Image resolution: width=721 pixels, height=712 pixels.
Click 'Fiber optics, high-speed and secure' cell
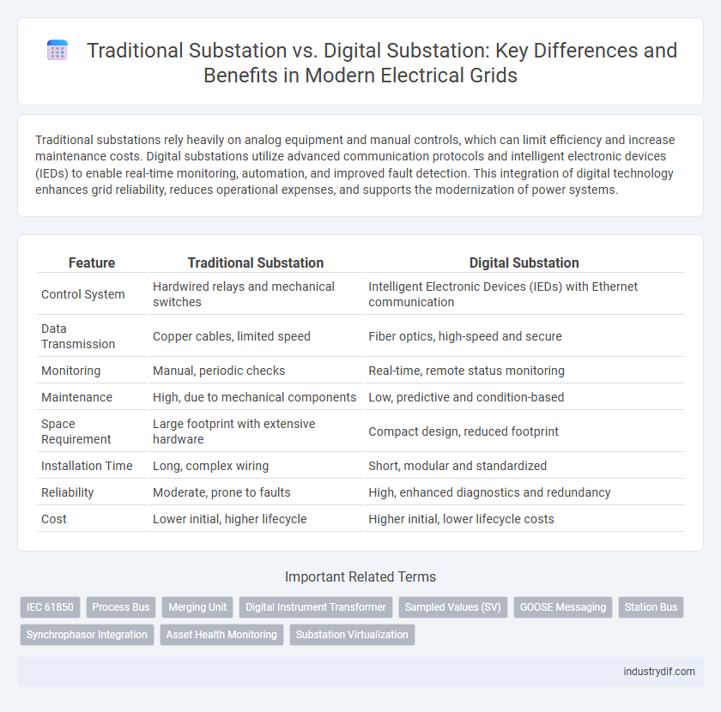click(524, 336)
